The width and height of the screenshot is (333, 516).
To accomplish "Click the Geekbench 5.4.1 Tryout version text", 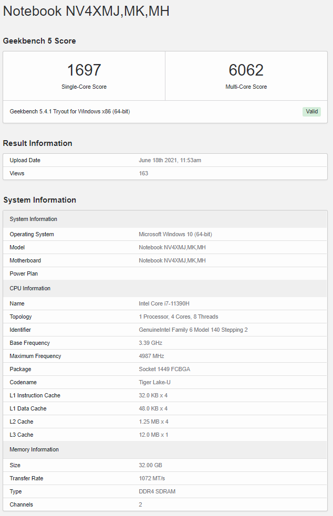I will (70, 111).
